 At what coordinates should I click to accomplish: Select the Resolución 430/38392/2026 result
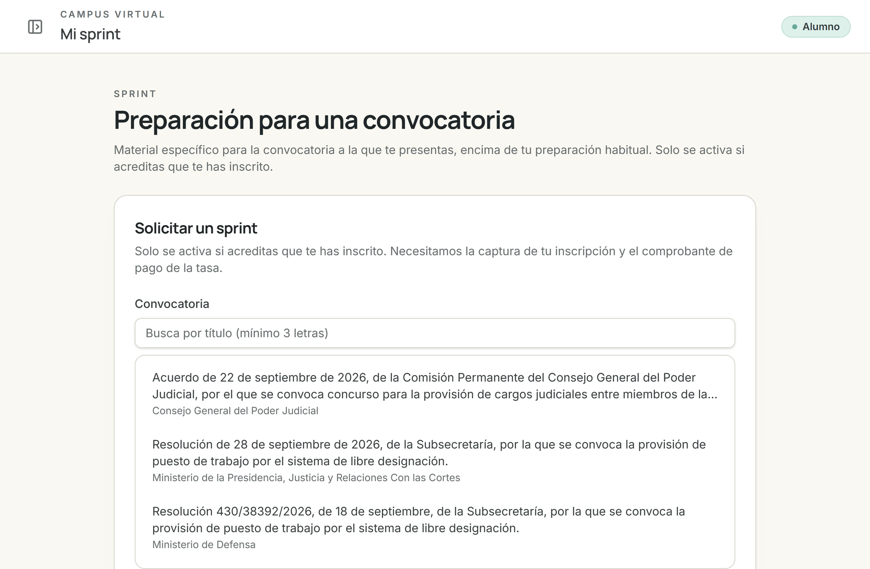pyautogui.click(x=435, y=527)
